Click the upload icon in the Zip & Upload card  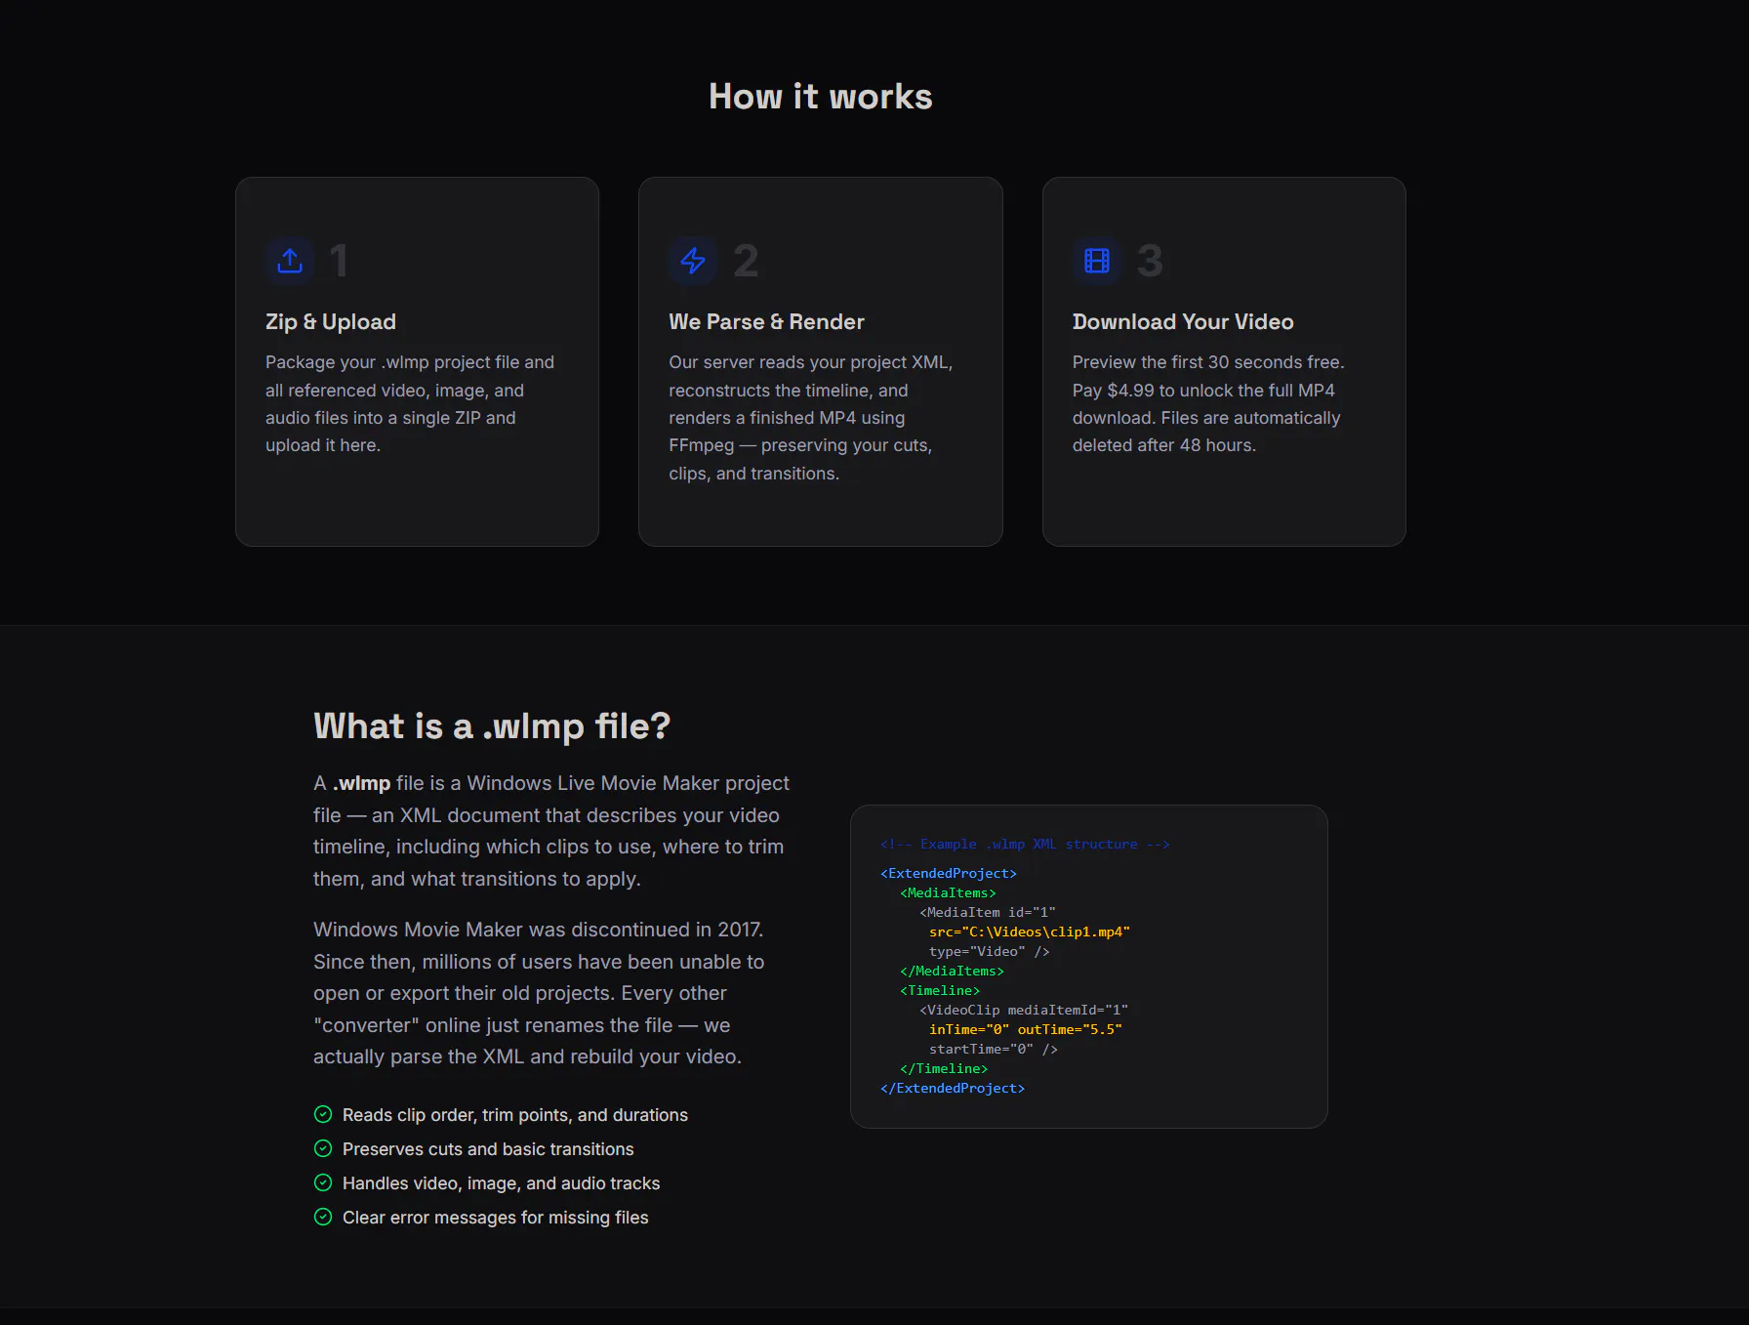pos(290,261)
